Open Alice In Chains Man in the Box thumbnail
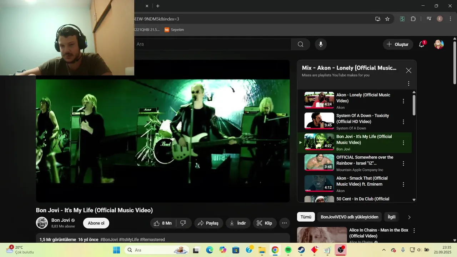Viewport: 457px width, 257px height. click(322, 235)
